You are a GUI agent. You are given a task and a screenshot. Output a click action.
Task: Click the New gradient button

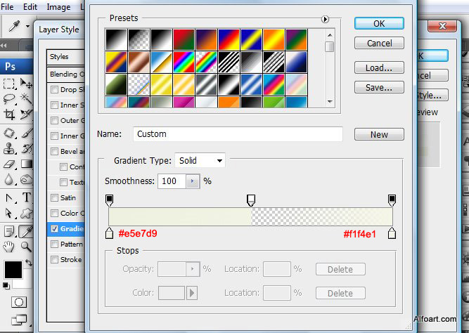(379, 134)
